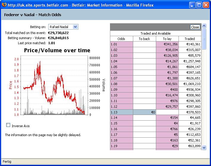Click the To lay column header
The image size is (211, 166).
[167, 39]
